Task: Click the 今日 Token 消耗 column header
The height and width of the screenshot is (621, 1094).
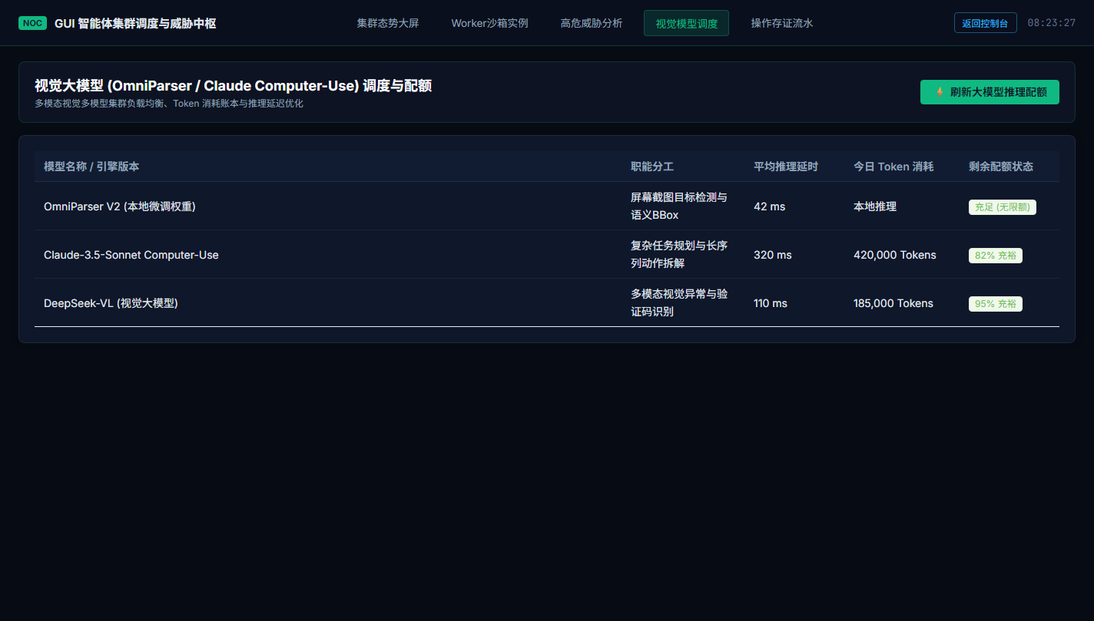Action: point(893,167)
